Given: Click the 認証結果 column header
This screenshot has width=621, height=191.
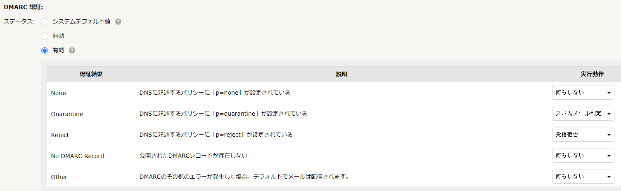Looking at the screenshot, I should coord(91,74).
